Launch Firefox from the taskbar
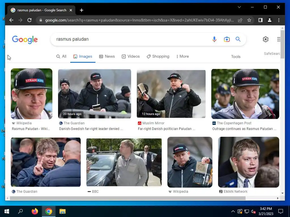The image size is (290, 217). click(x=35, y=211)
